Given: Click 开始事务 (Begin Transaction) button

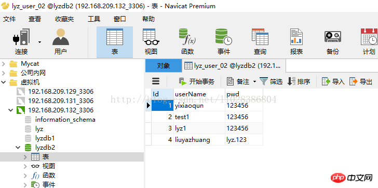Looking at the screenshot, I should [196, 82].
